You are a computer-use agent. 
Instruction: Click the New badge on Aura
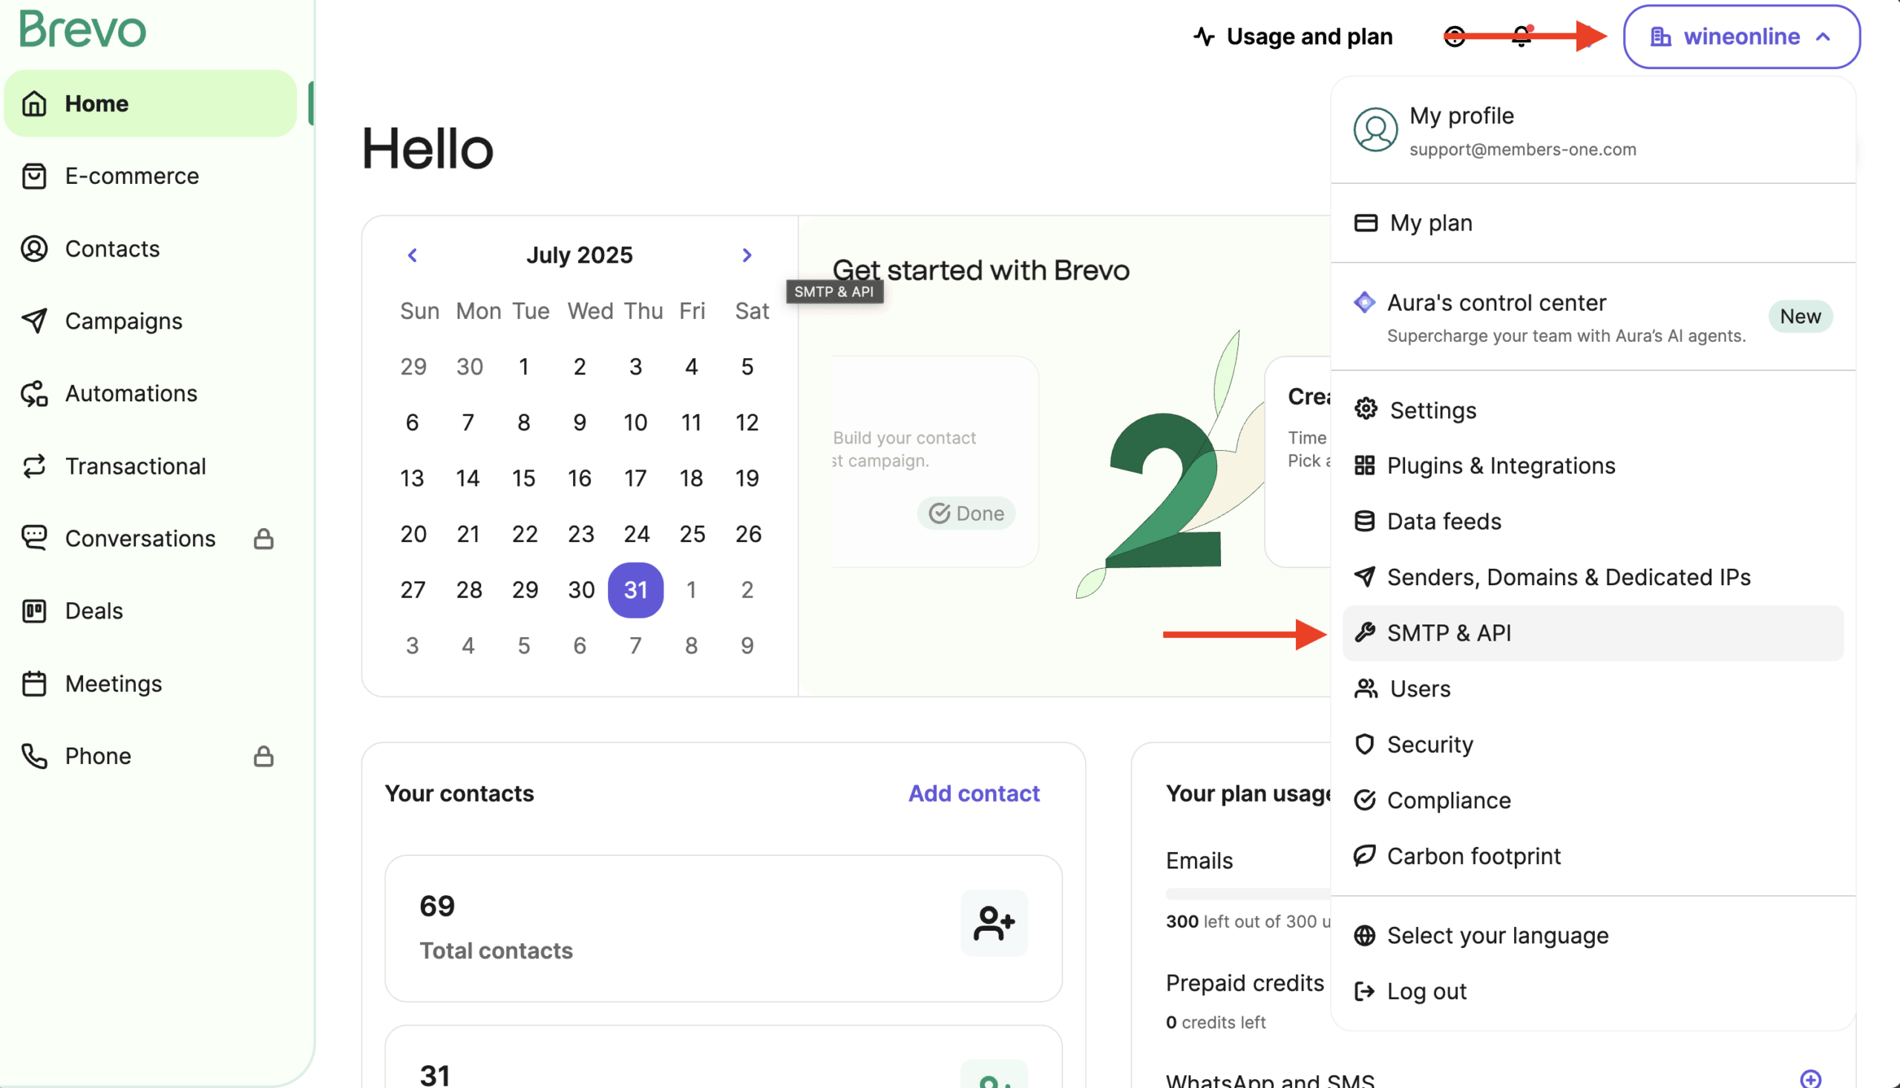[1800, 316]
